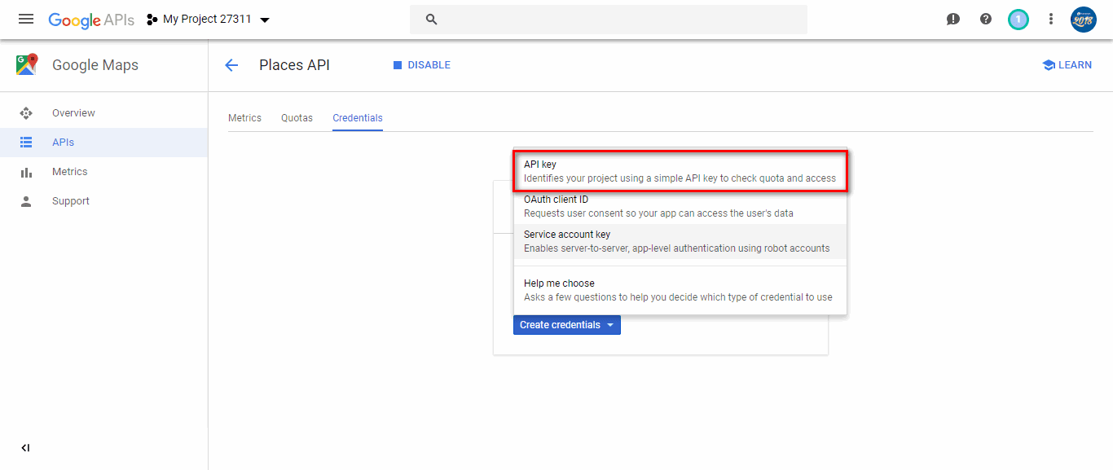Open the three-dot more options menu

click(1051, 19)
